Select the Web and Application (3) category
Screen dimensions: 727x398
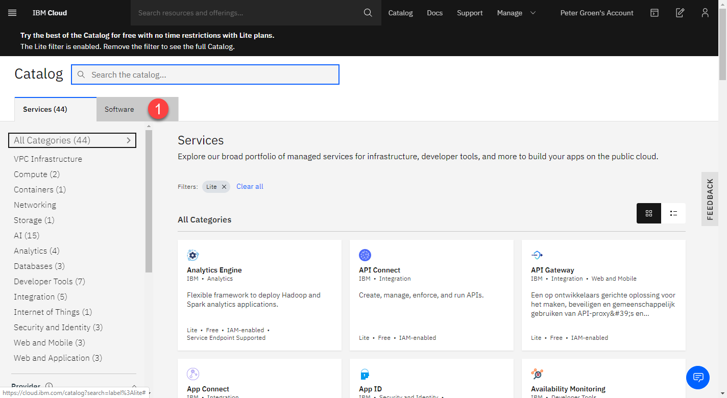(58, 358)
